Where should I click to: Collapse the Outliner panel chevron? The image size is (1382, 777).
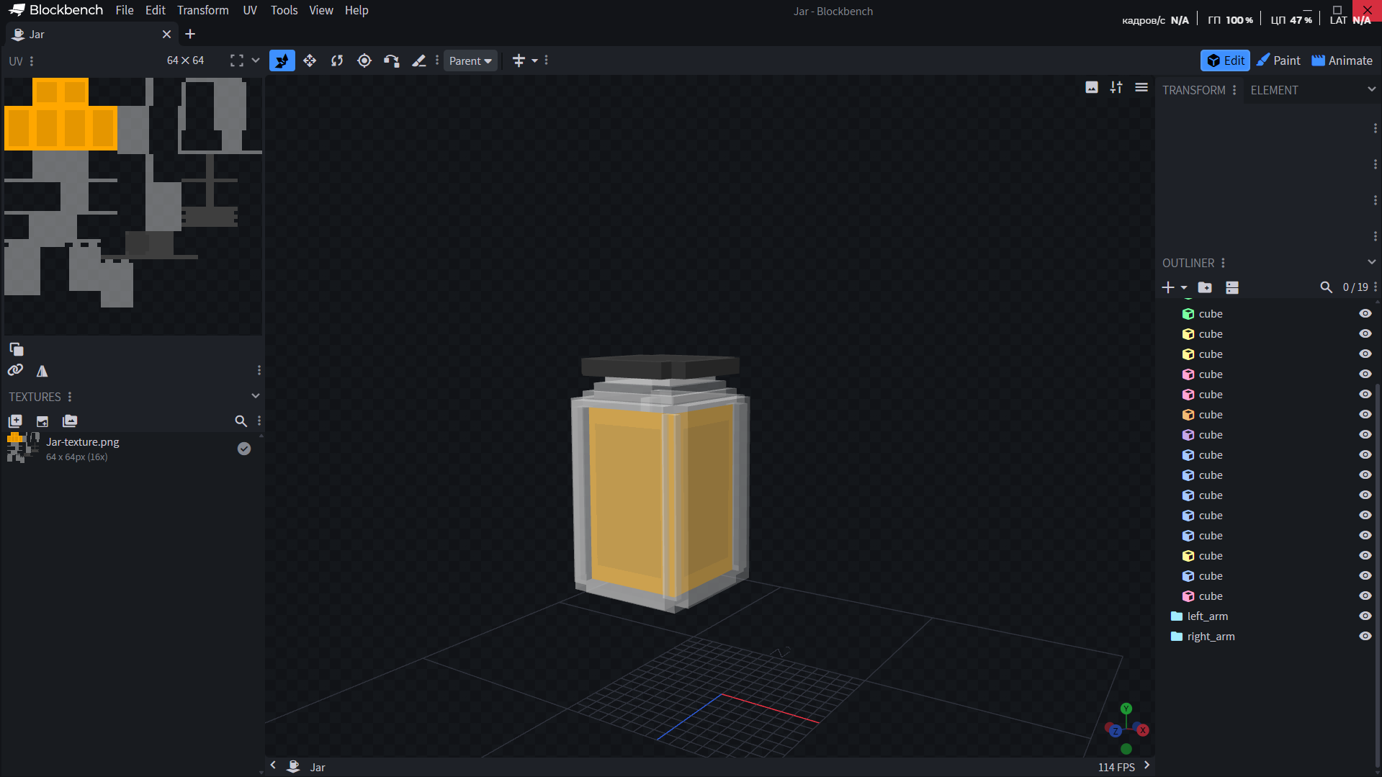(1371, 263)
